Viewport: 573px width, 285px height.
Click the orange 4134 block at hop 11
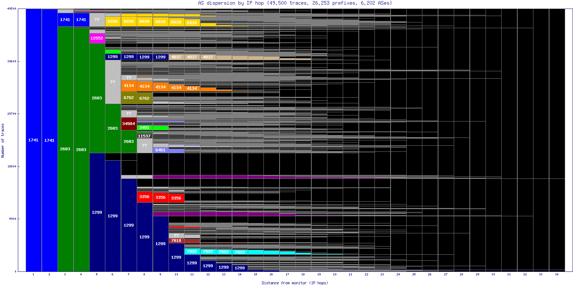192,88
